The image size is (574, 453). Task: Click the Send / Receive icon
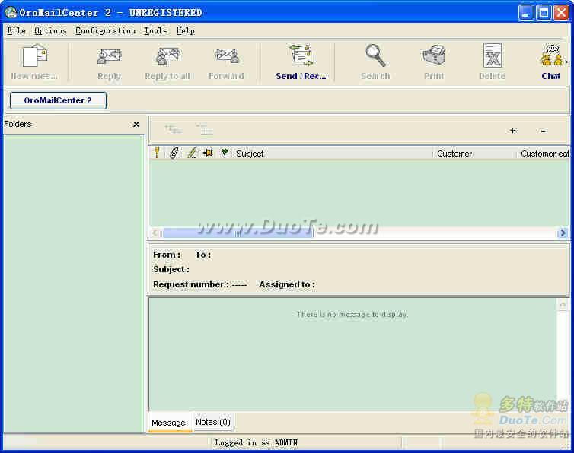pyautogui.click(x=301, y=55)
